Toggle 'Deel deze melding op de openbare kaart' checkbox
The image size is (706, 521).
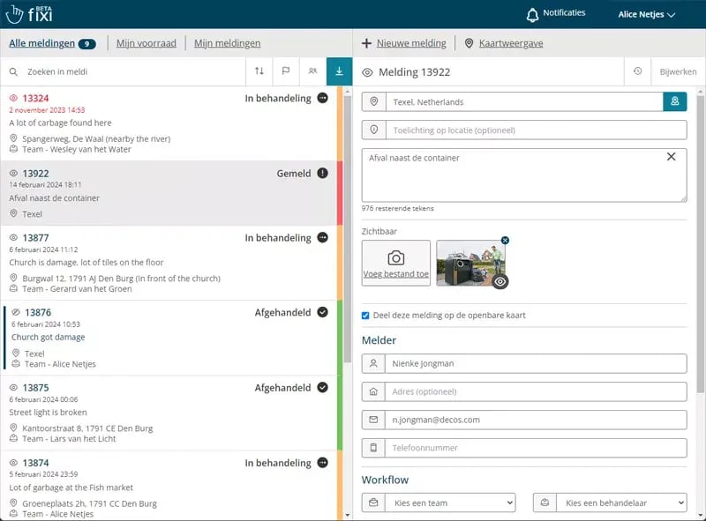[366, 316]
